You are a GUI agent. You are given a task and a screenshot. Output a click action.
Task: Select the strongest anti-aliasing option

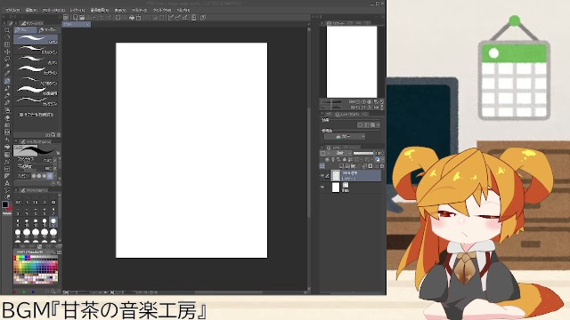(50, 176)
